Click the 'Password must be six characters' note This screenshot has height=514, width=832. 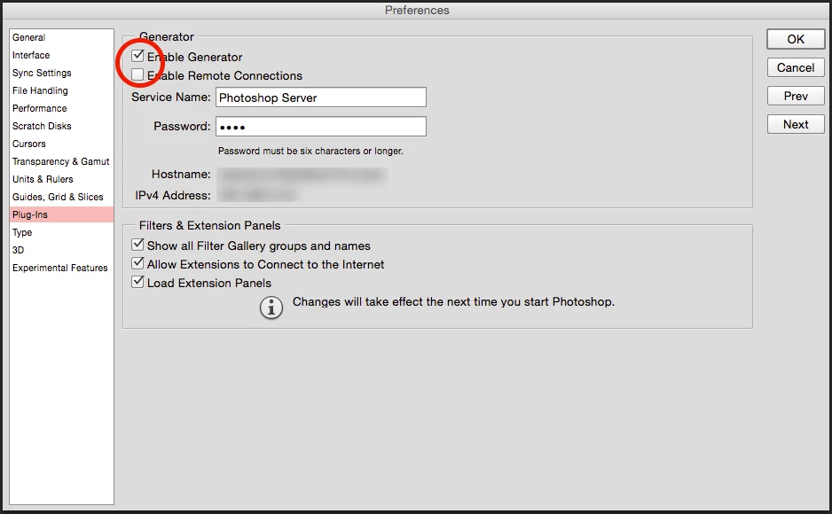[310, 151]
